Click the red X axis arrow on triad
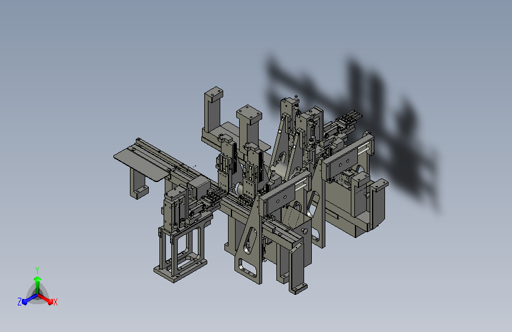This screenshot has width=512, height=332. point(45,299)
